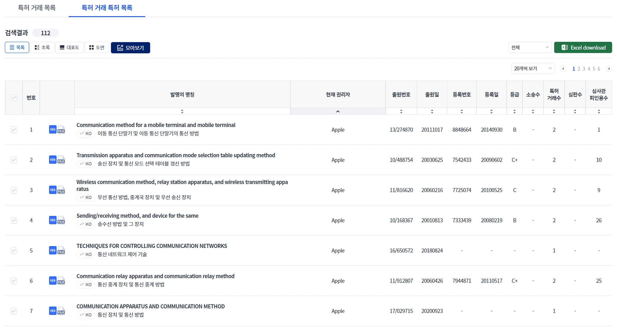Click the KEY icon in row 1
617x328 pixels.
click(x=52, y=129)
